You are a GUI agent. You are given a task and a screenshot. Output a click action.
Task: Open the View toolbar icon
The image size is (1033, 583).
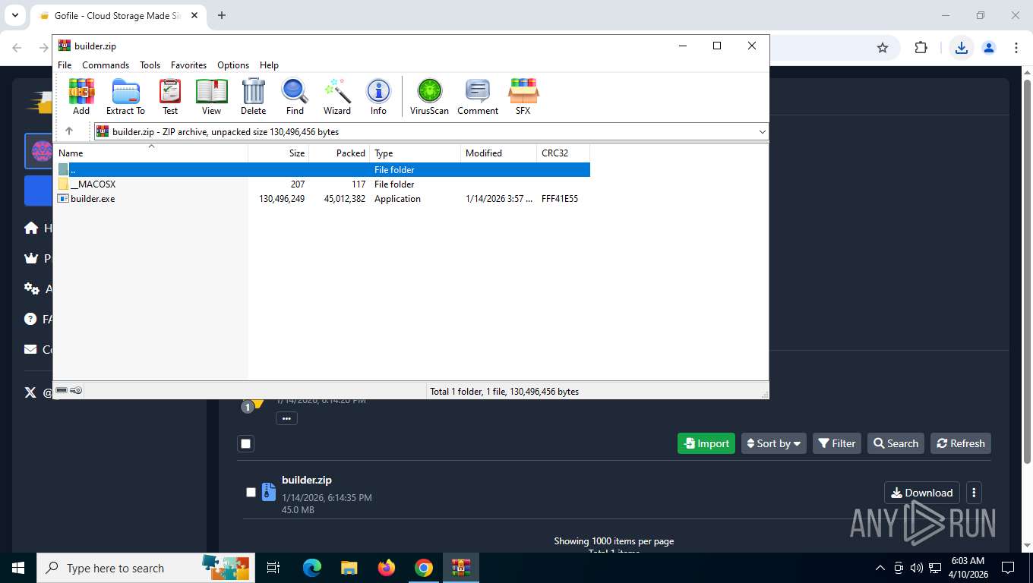(x=211, y=96)
